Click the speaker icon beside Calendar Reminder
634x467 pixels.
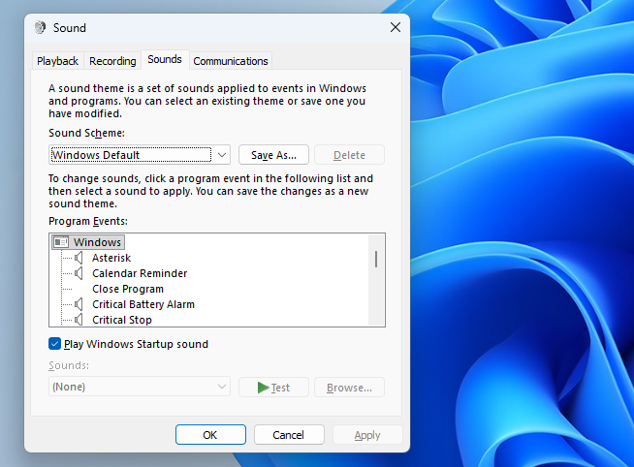point(79,273)
